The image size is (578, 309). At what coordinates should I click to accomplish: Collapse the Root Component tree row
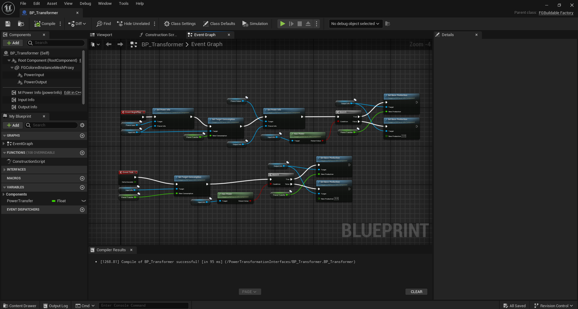click(x=9, y=60)
